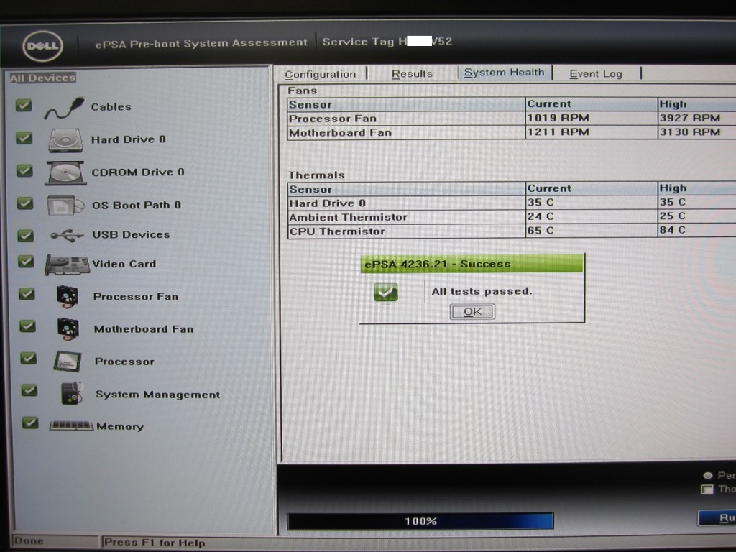Screen dimensions: 736x552
Task: Open the Event Log tab
Action: pyautogui.click(x=596, y=74)
